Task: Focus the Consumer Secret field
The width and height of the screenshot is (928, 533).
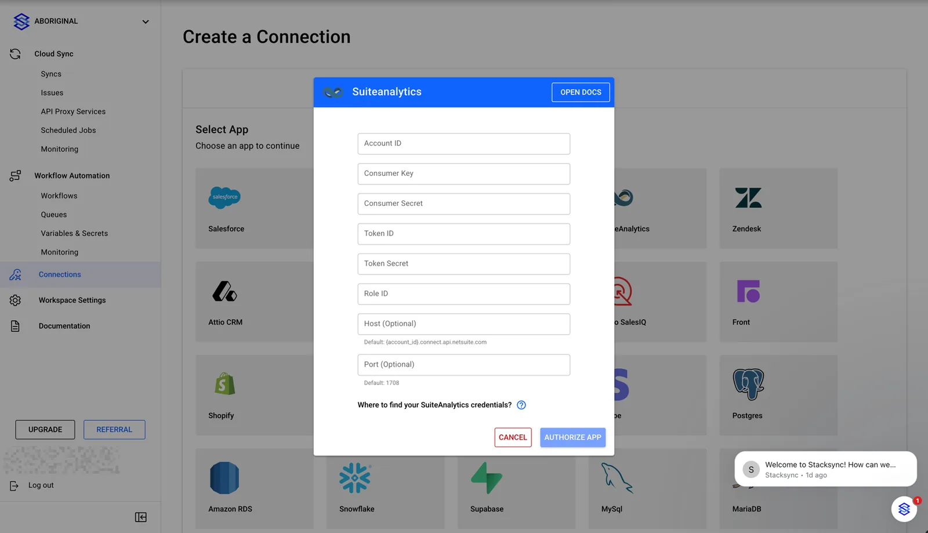Action: click(464, 204)
